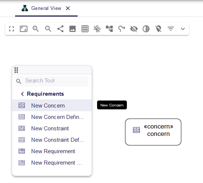Image resolution: width=203 pixels, height=183 pixels.
Task: Toggle snap to grid helper lines icon
Action: [97, 29]
